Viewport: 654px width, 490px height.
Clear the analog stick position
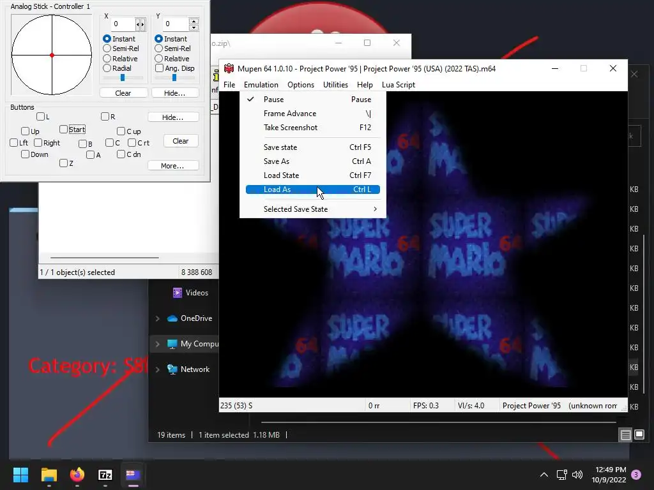[x=123, y=93]
